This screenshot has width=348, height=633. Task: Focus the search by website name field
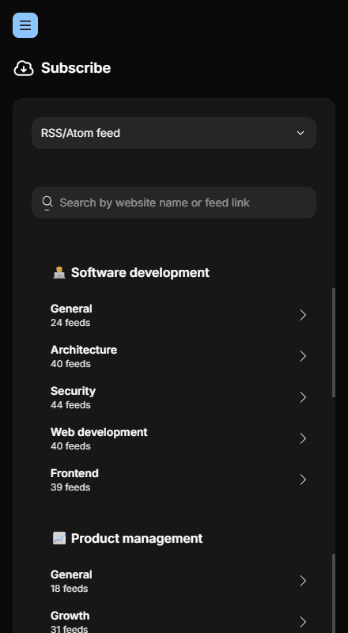173,203
